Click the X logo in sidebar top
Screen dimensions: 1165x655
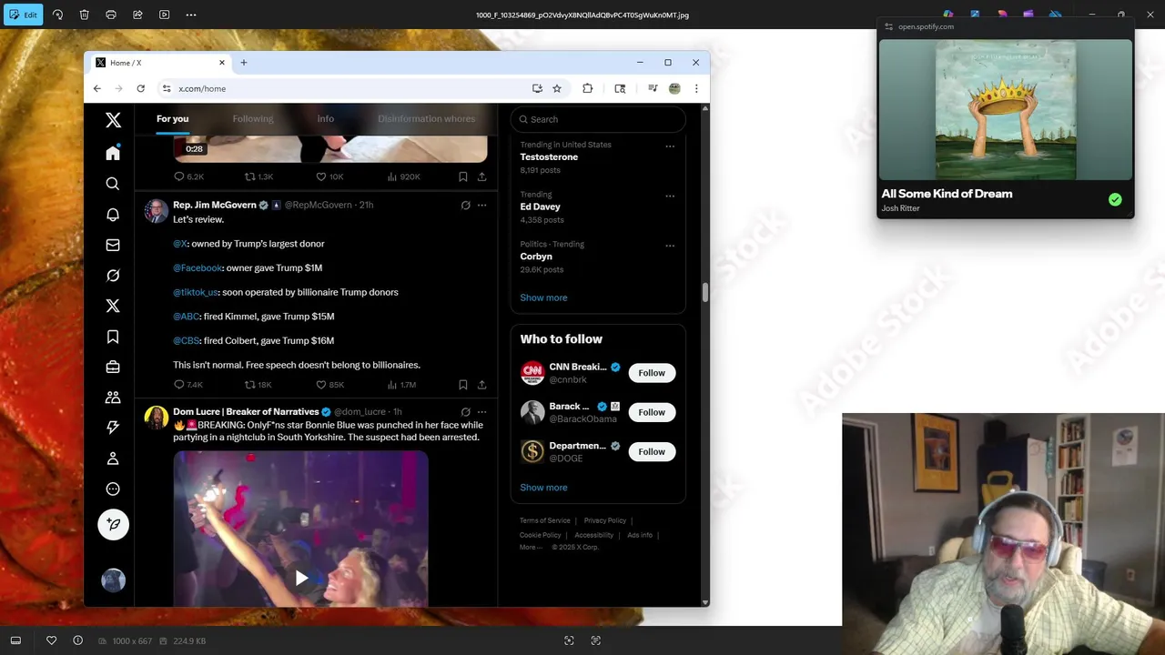pyautogui.click(x=113, y=120)
